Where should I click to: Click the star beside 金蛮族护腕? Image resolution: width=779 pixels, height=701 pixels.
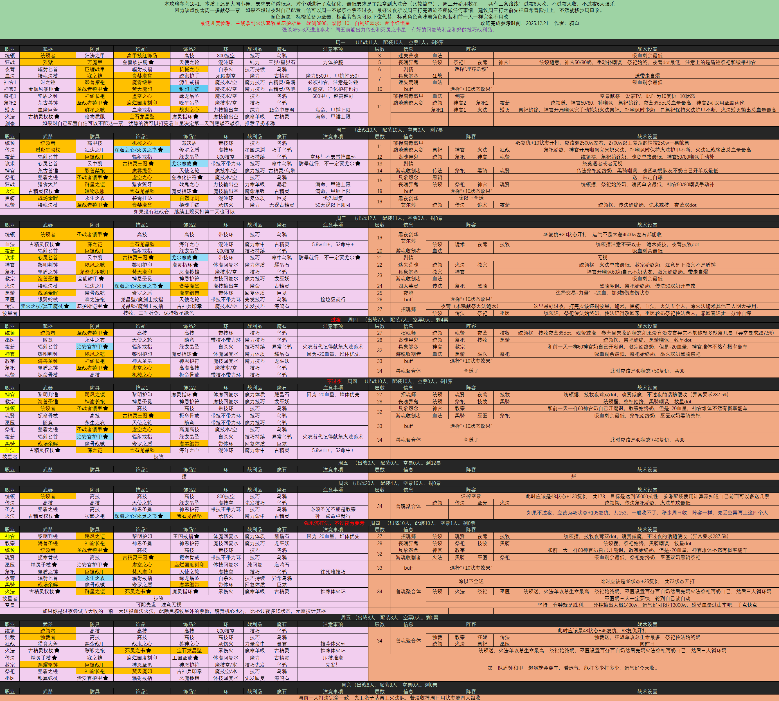(151, 62)
